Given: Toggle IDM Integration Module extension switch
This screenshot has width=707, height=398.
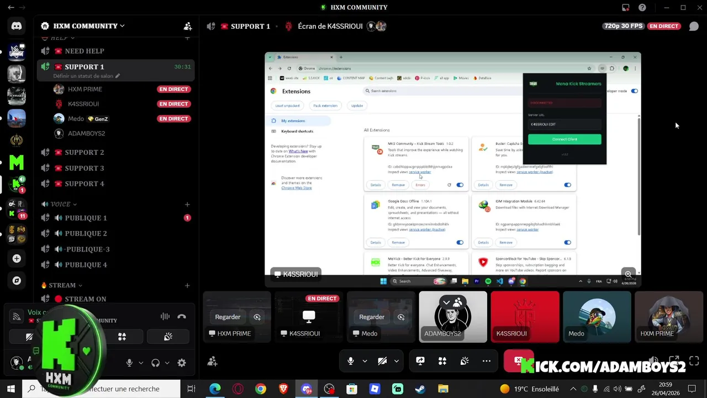Looking at the screenshot, I should click(567, 242).
